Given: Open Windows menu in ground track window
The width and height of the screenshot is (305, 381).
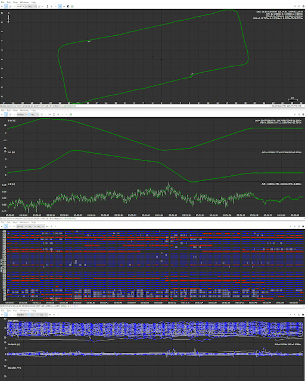Looking at the screenshot, I should 24,2.
